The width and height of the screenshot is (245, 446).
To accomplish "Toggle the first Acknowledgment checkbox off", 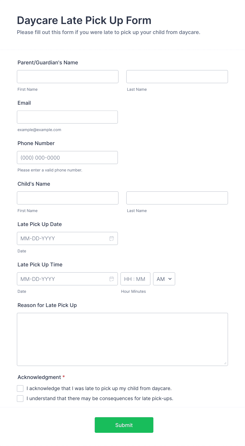I will (20, 388).
